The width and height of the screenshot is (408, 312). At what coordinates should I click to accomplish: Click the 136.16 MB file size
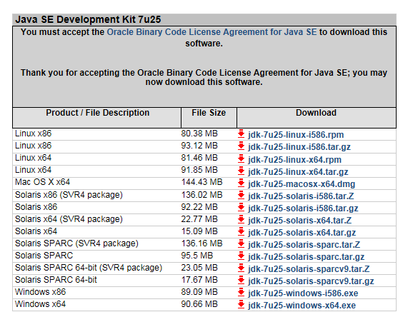(x=202, y=243)
